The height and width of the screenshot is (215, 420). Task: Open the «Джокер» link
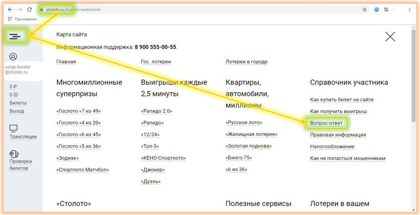pyautogui.click(x=153, y=170)
